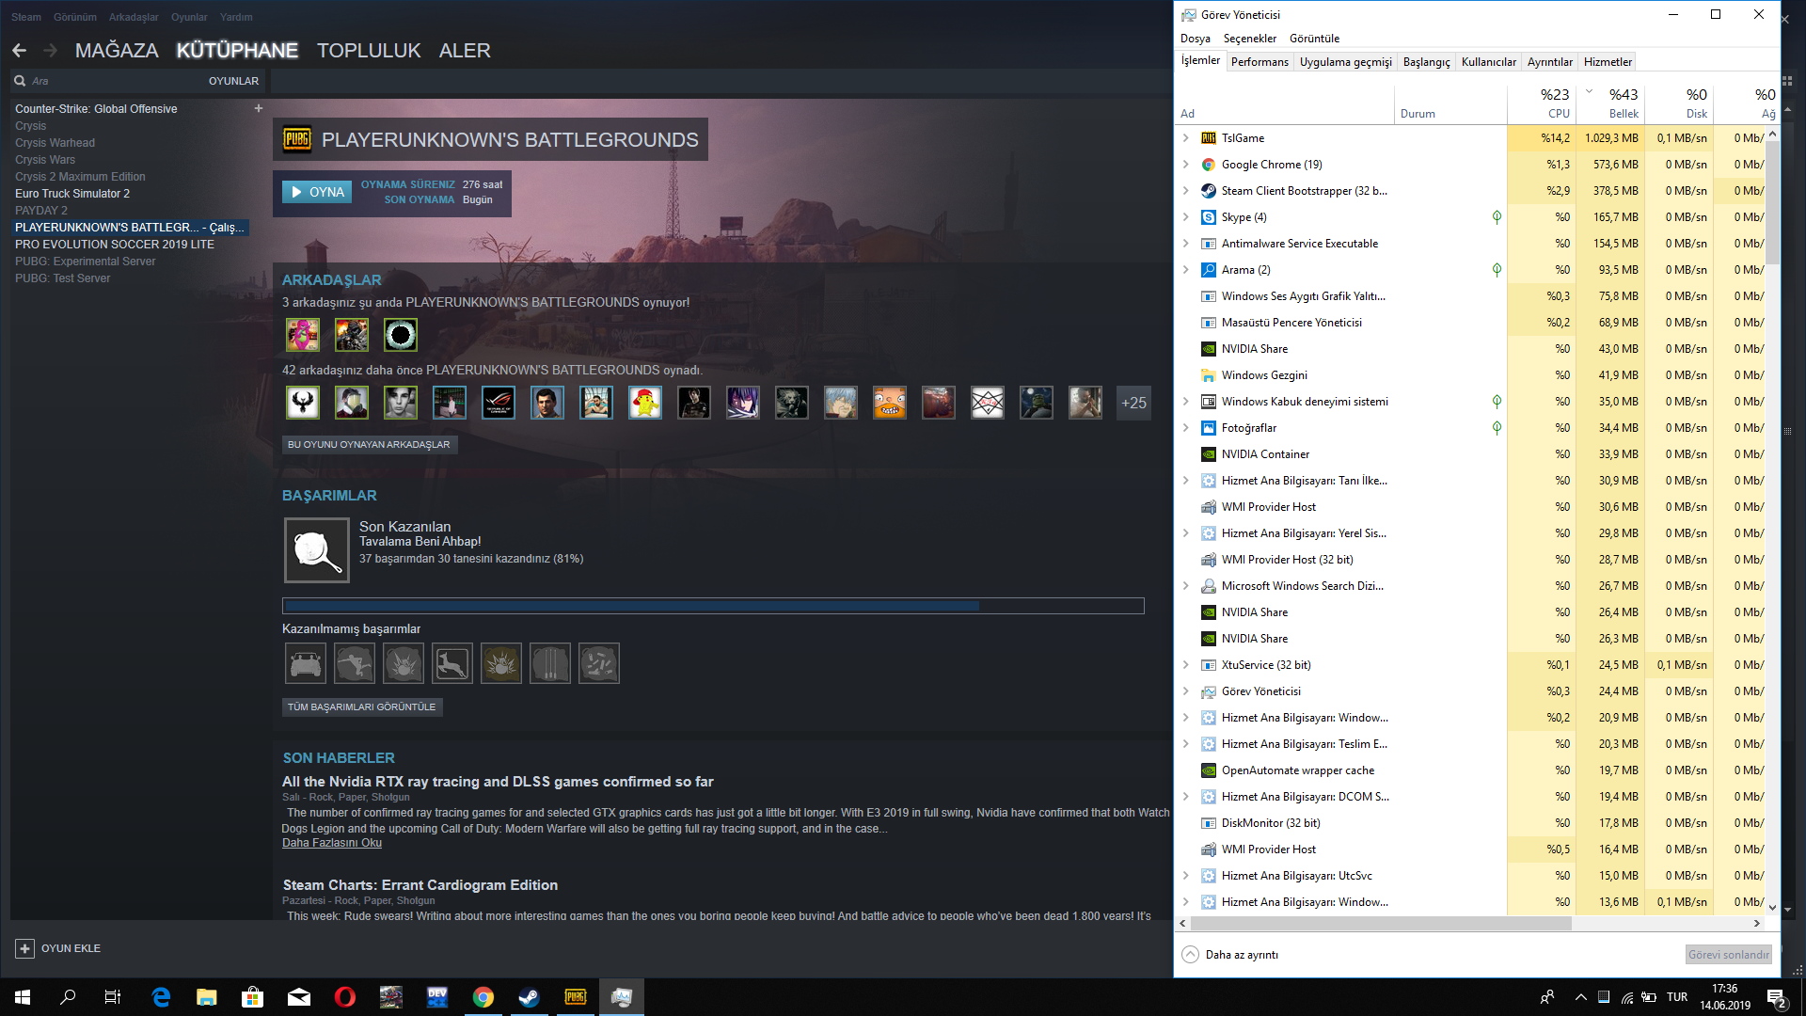Open Steam from the taskbar
The height and width of the screenshot is (1016, 1806).
coord(530,997)
